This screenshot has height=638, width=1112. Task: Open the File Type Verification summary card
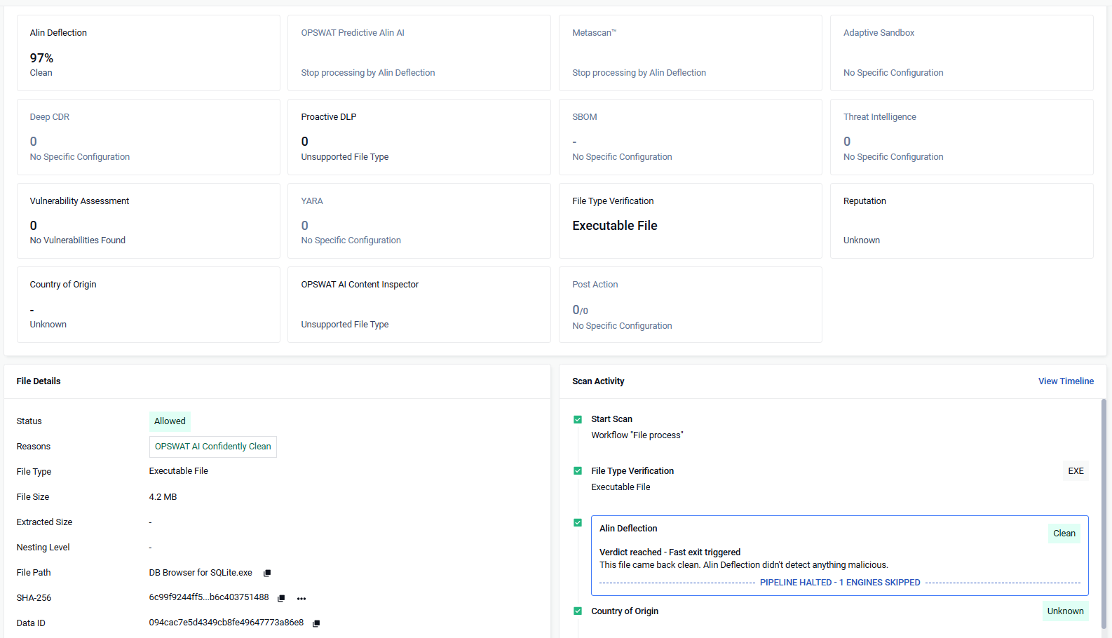(x=691, y=221)
